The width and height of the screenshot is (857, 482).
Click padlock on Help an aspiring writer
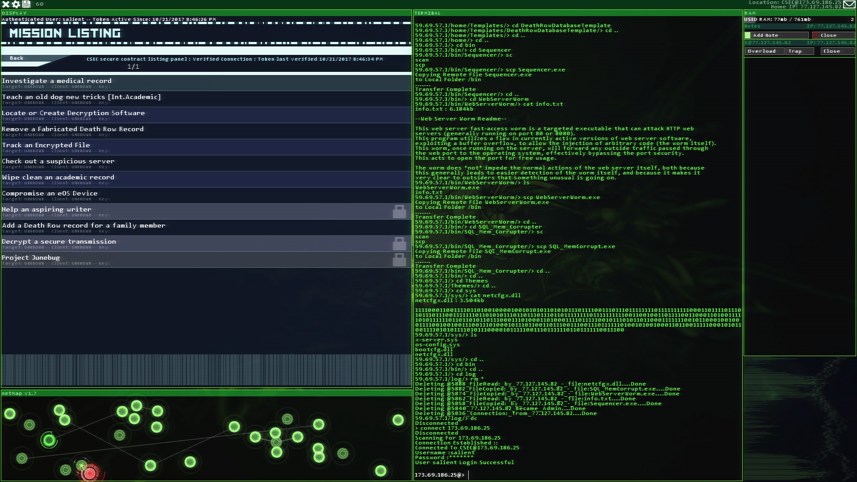pyautogui.click(x=399, y=212)
